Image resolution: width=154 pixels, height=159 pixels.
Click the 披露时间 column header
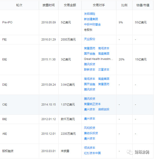click(x=49, y=5)
